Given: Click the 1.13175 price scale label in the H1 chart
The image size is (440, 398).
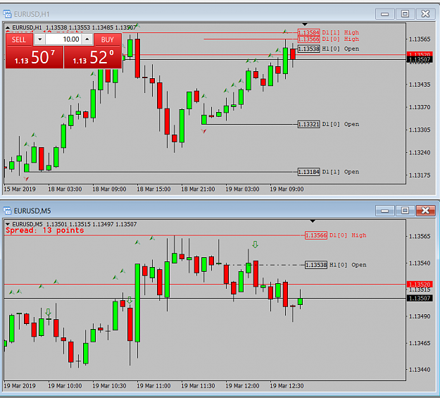Looking at the screenshot, I should (x=420, y=175).
